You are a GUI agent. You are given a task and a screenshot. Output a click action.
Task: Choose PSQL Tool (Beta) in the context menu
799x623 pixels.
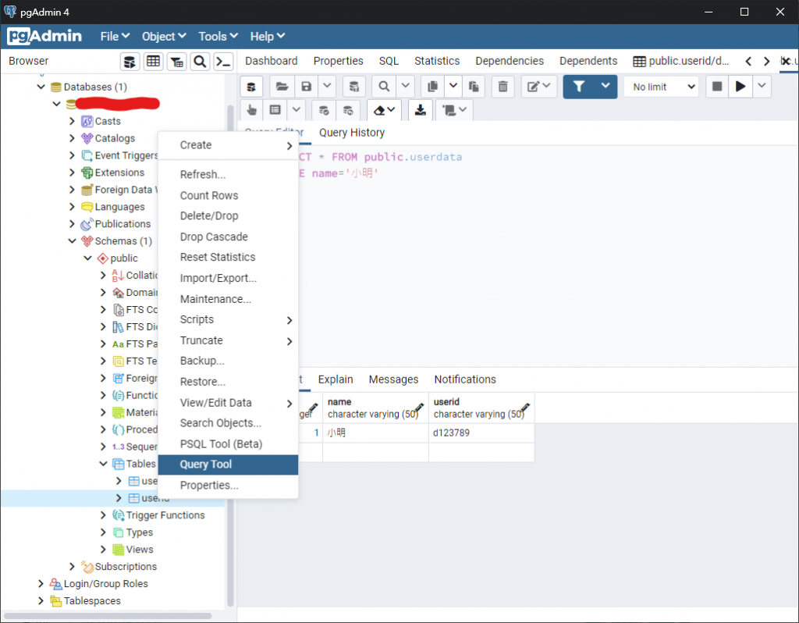pos(229,443)
